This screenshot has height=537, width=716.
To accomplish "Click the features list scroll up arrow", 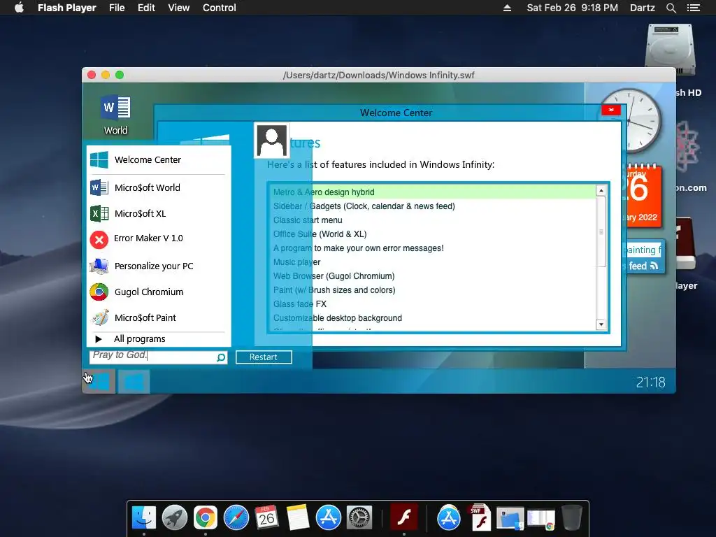I will tap(601, 190).
